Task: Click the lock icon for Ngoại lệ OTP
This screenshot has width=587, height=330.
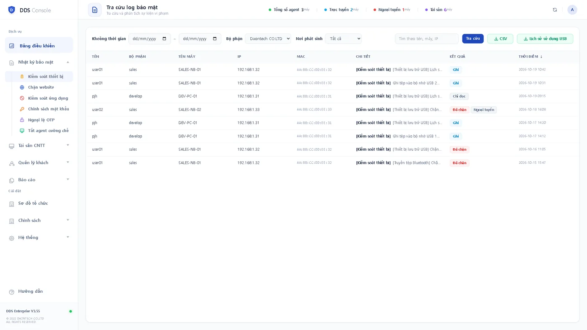Action: coord(22,120)
